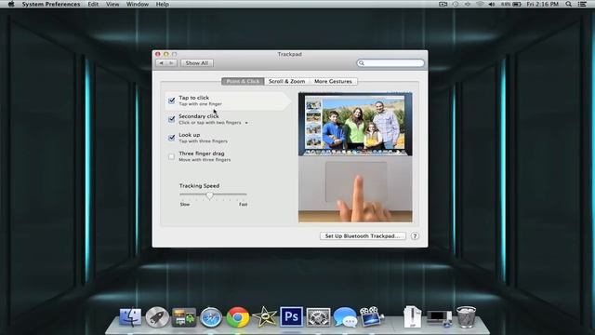Click the volume icon in menu bar
This screenshot has height=335, width=595.
[492, 4]
